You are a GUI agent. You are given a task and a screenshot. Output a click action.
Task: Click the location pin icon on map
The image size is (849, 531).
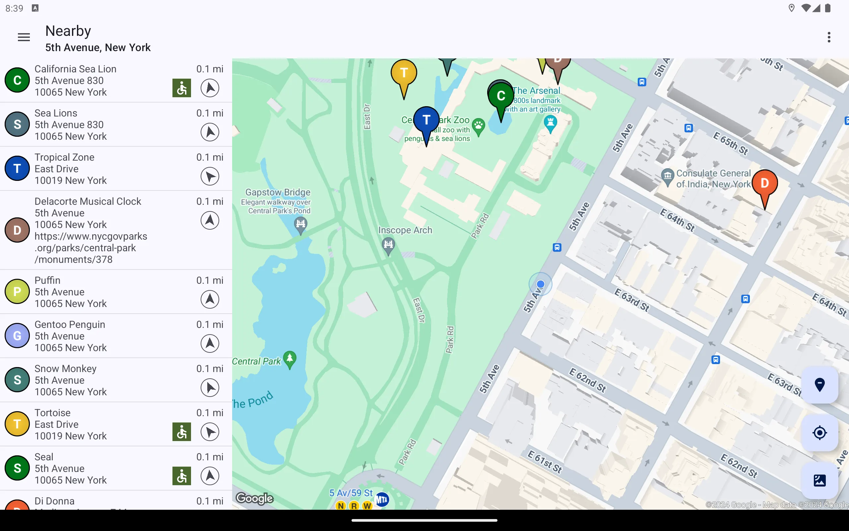point(820,384)
